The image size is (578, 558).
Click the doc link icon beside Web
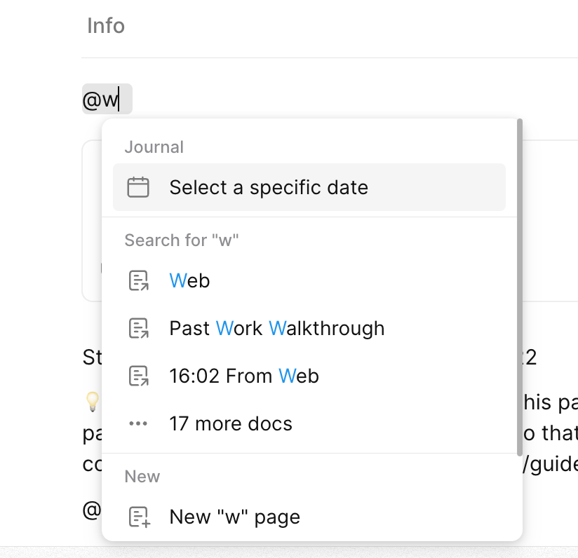click(x=138, y=280)
